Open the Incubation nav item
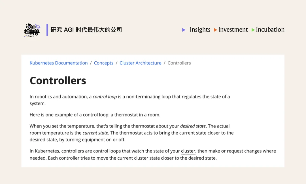Screen dimensions: 306x184 pyautogui.click(x=270, y=30)
